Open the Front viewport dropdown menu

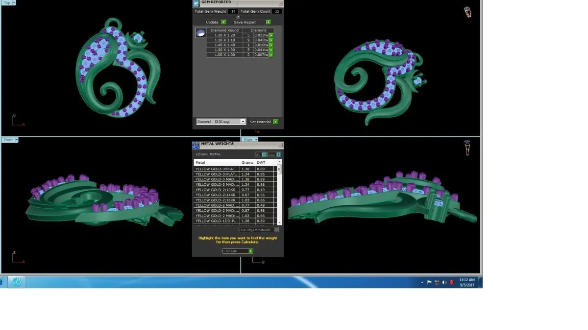[16, 140]
